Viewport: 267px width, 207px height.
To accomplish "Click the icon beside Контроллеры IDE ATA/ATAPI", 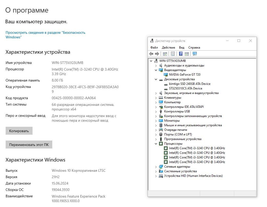I will click(x=161, y=107).
